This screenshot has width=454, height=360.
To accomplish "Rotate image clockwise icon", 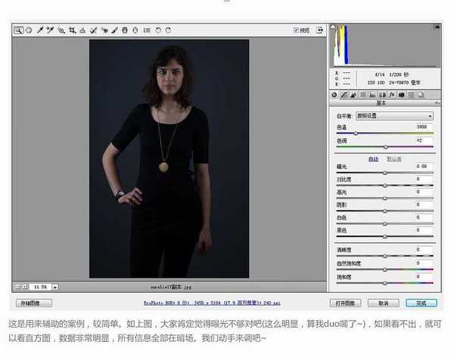I will coord(168,30).
